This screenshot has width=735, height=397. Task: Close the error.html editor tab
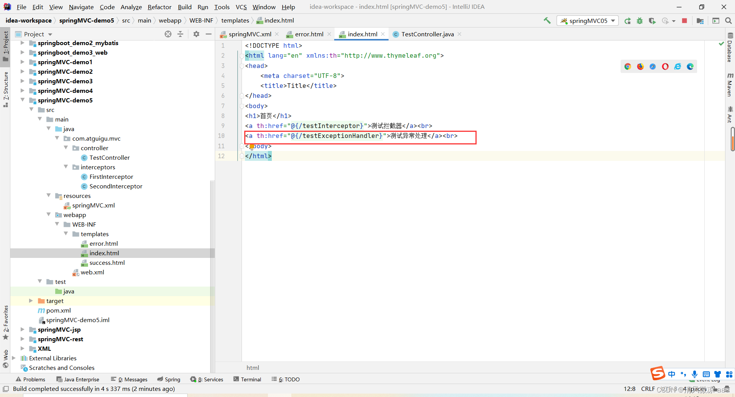click(329, 34)
